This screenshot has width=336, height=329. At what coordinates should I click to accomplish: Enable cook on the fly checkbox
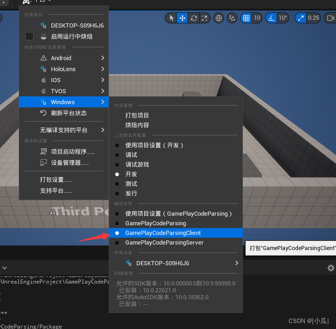coord(29,36)
